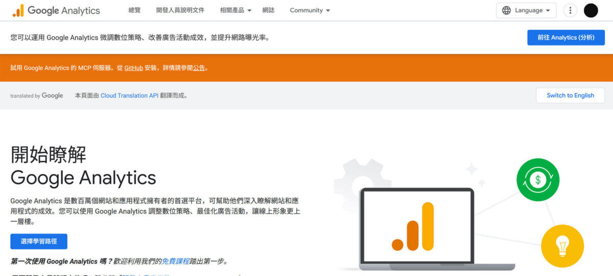This screenshot has height=276, width=613.
Task: Open the Cloud Translation API link
Action: (x=129, y=96)
